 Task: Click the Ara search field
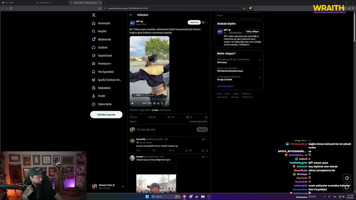point(239,15)
